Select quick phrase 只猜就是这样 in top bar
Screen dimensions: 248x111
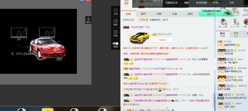[x=171, y=3]
